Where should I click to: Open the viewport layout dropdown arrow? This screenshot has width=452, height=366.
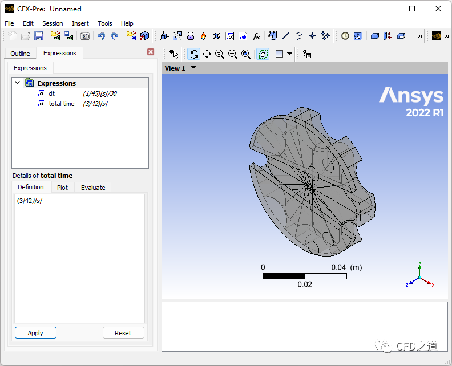[x=289, y=54]
